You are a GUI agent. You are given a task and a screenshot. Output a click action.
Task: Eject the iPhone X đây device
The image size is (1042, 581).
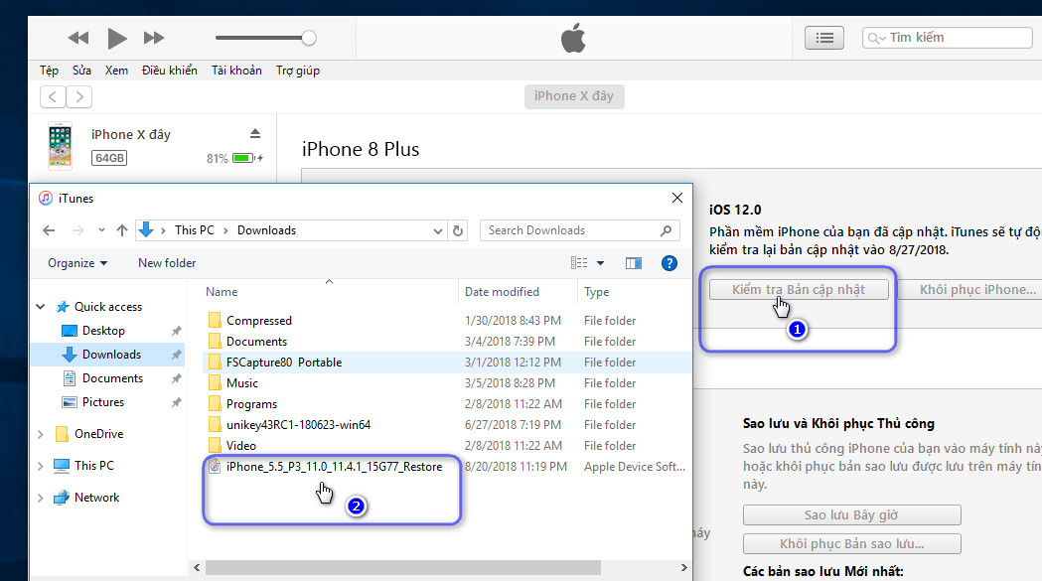pos(255,134)
